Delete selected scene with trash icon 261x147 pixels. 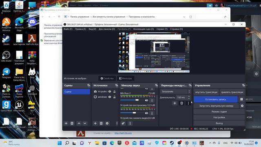pyautogui.click(x=72, y=123)
